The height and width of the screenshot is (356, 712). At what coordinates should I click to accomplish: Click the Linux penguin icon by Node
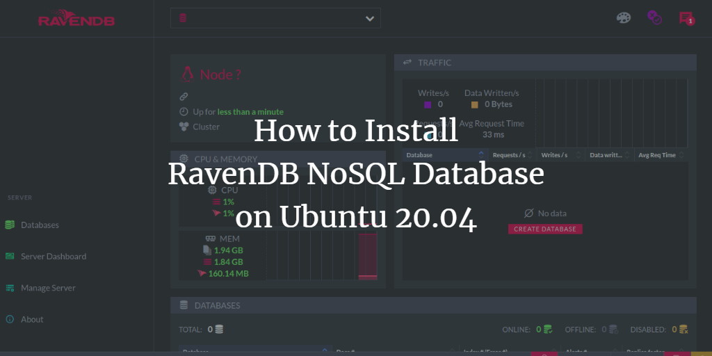(x=187, y=74)
